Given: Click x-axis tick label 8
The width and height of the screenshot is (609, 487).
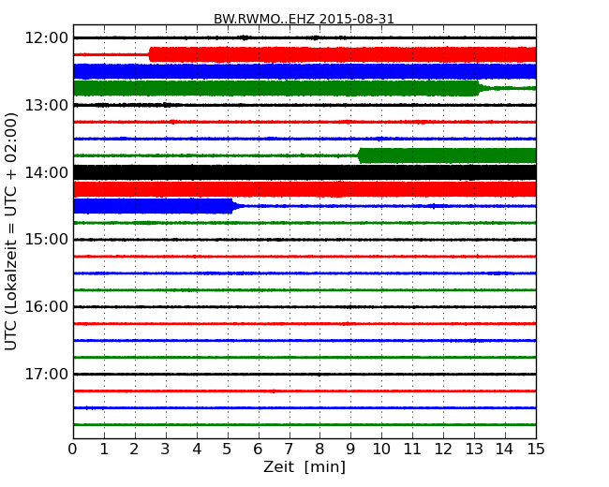Looking at the screenshot, I should [320, 450].
